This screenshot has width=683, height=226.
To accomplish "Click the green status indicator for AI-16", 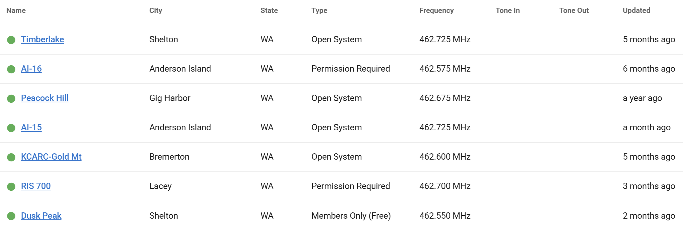I will click(12, 69).
